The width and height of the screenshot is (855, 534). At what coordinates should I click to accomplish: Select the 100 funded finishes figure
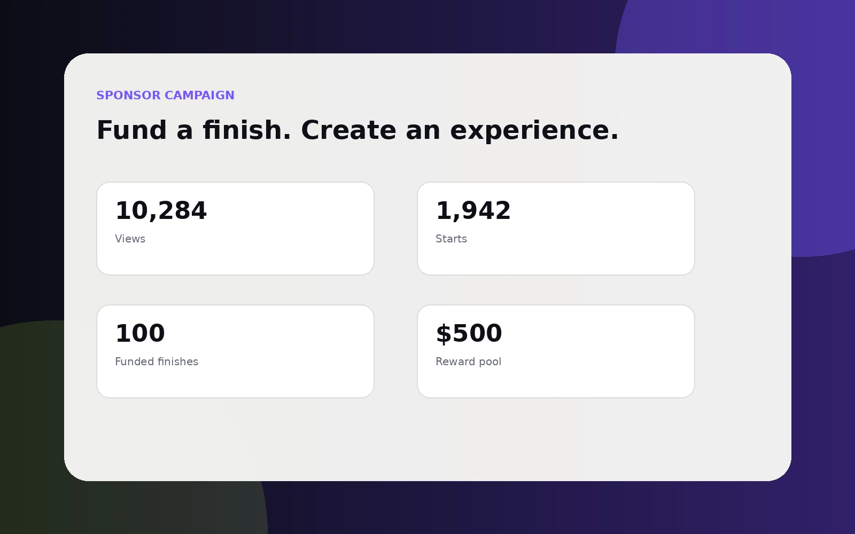pos(140,333)
